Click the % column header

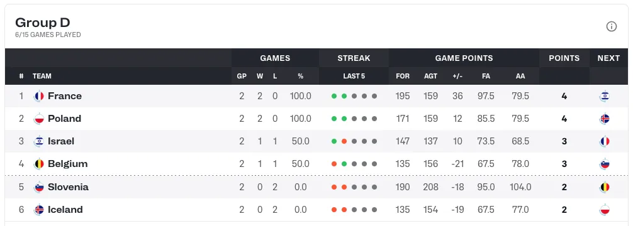click(300, 76)
